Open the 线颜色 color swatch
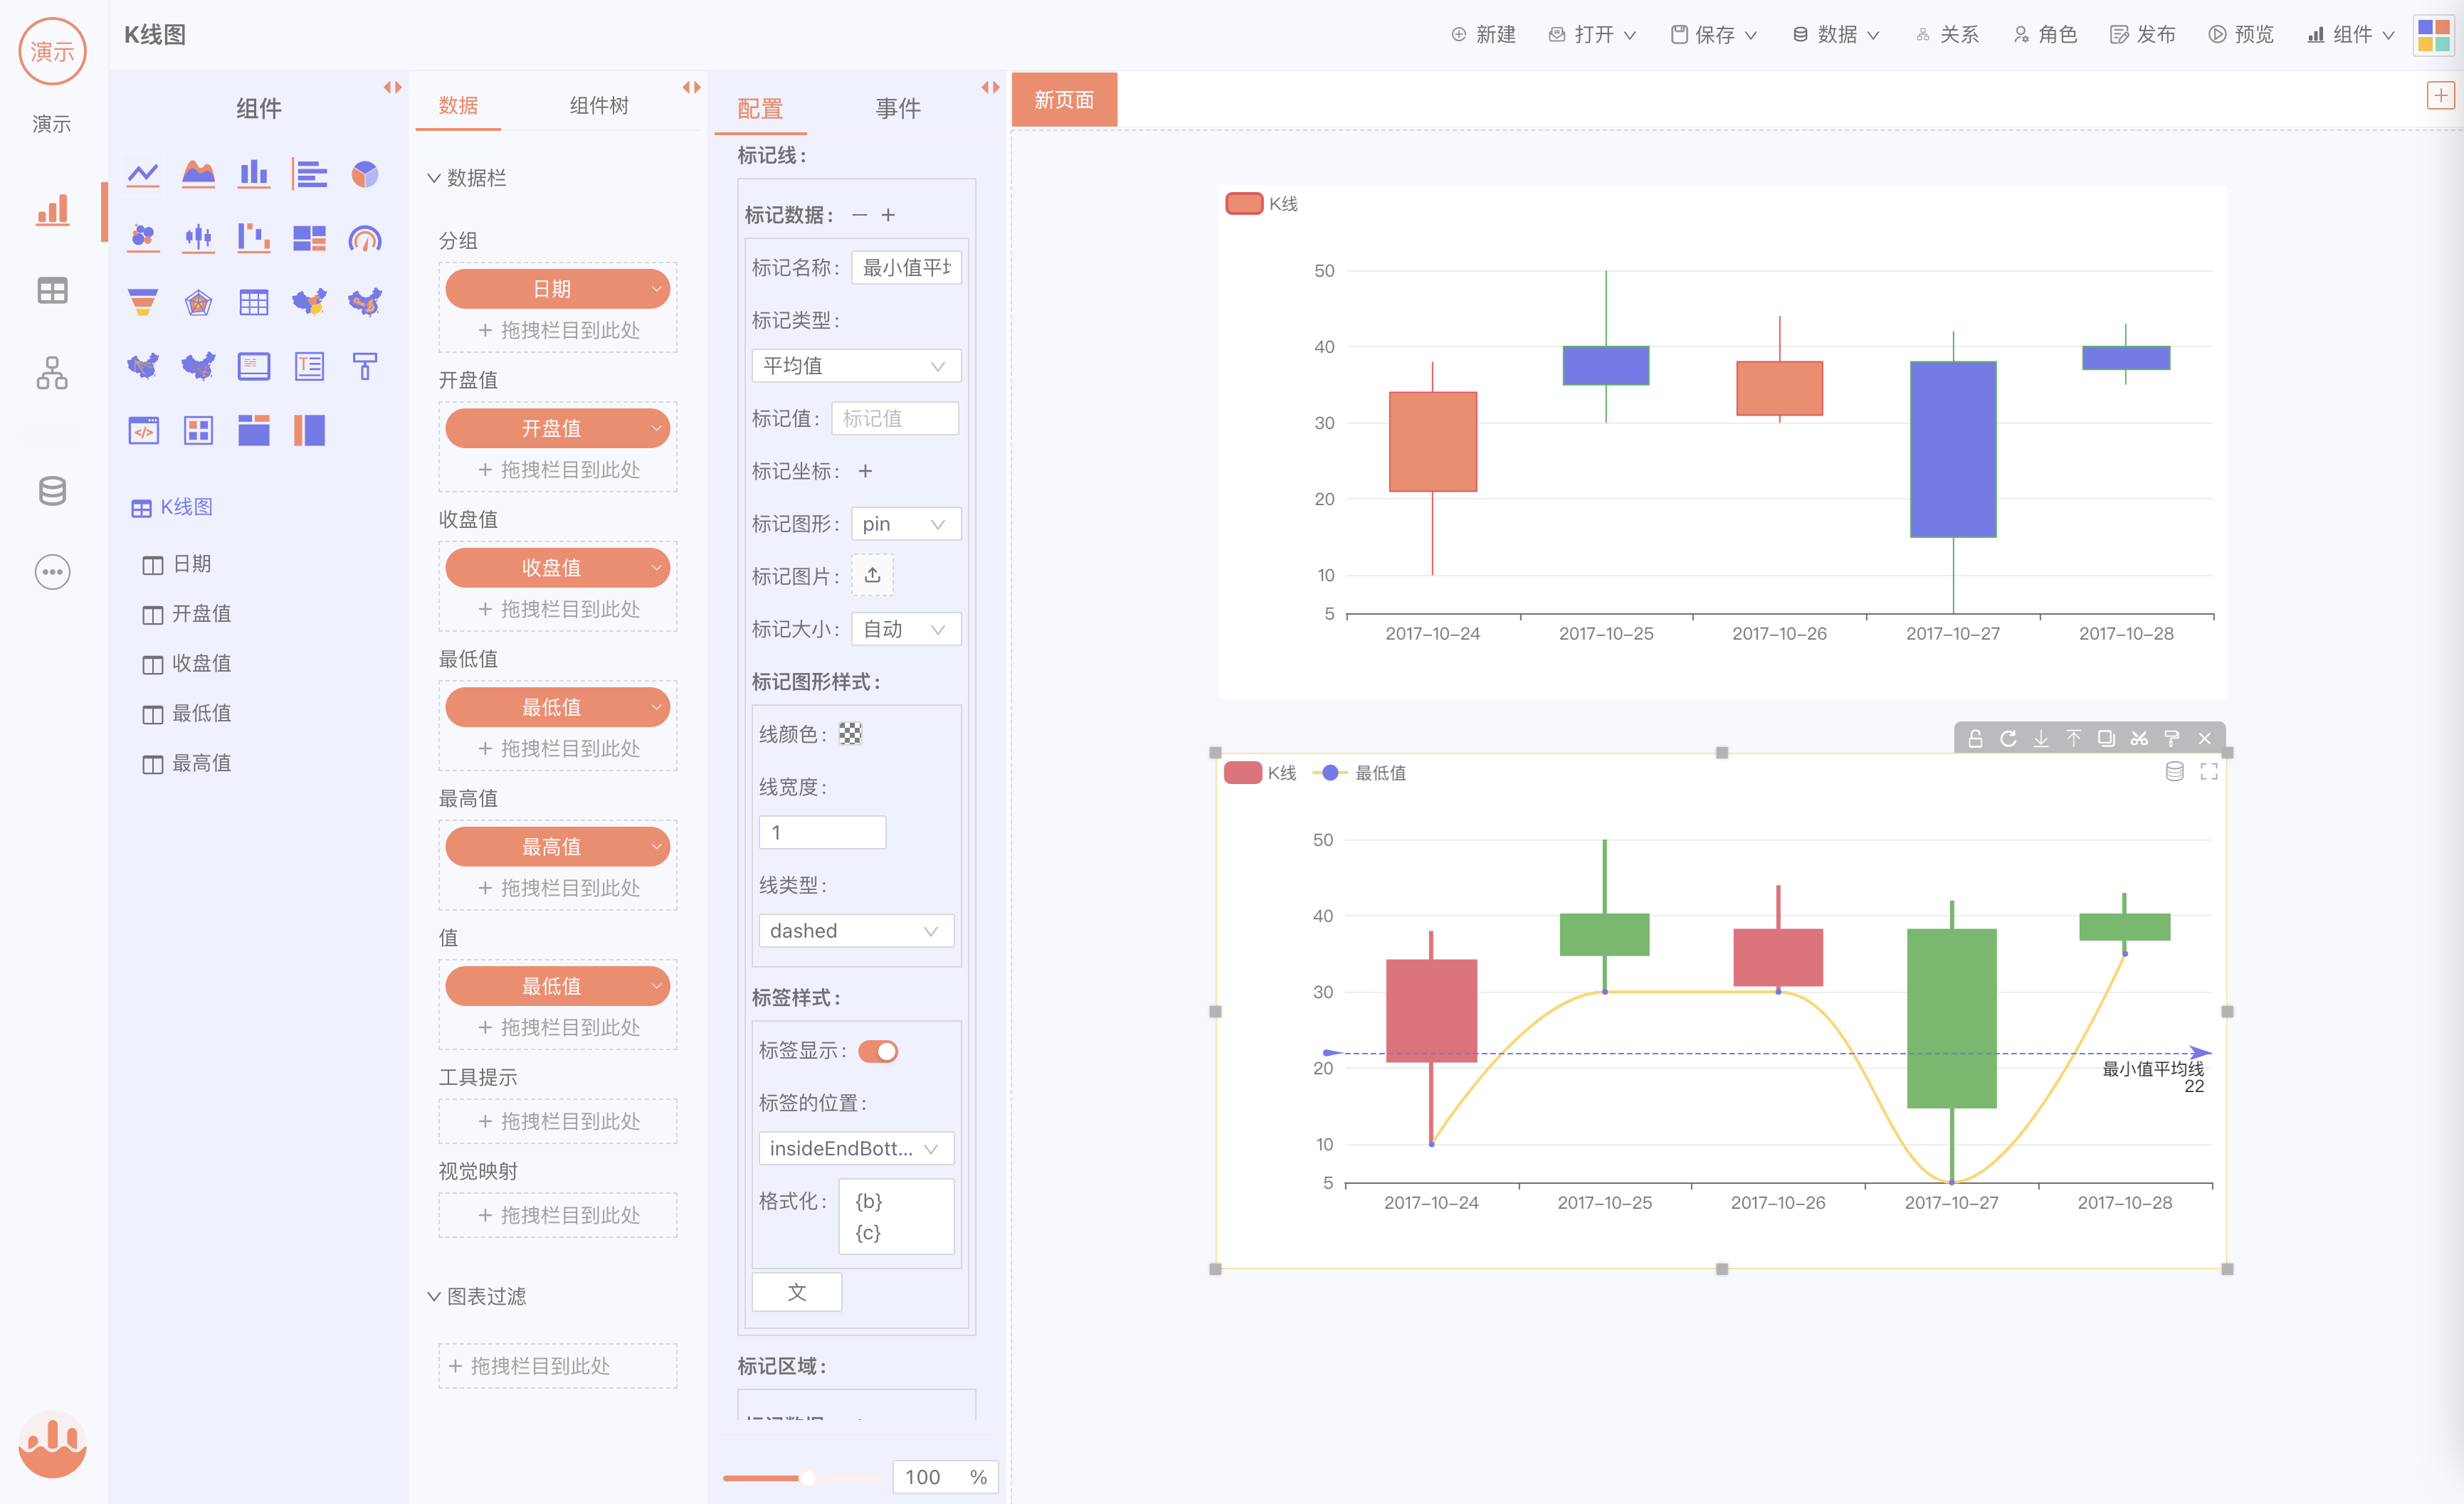 (850, 734)
